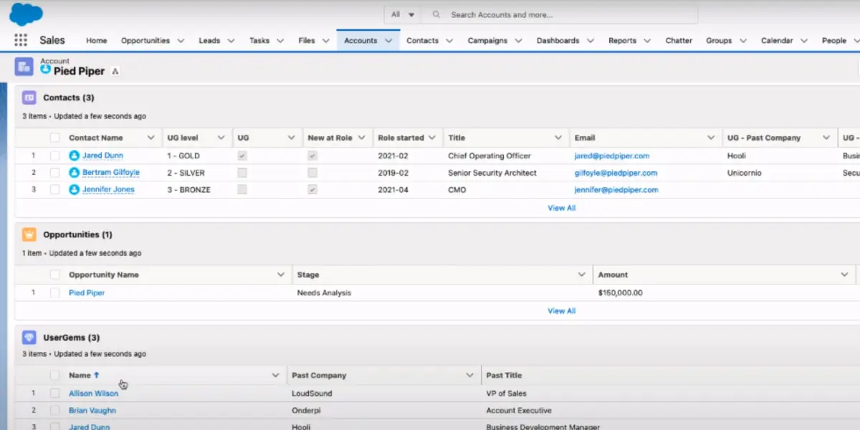The height and width of the screenshot is (430, 860).
Task: Click View All under the Contacts list
Action: 562,208
